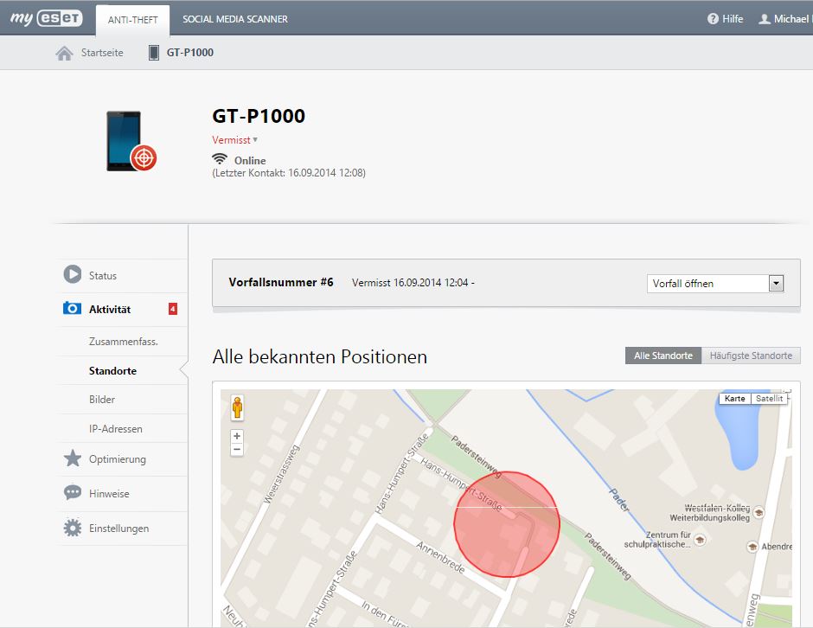
Task: Click the Hinweise speech bubble icon
Action: point(73,492)
